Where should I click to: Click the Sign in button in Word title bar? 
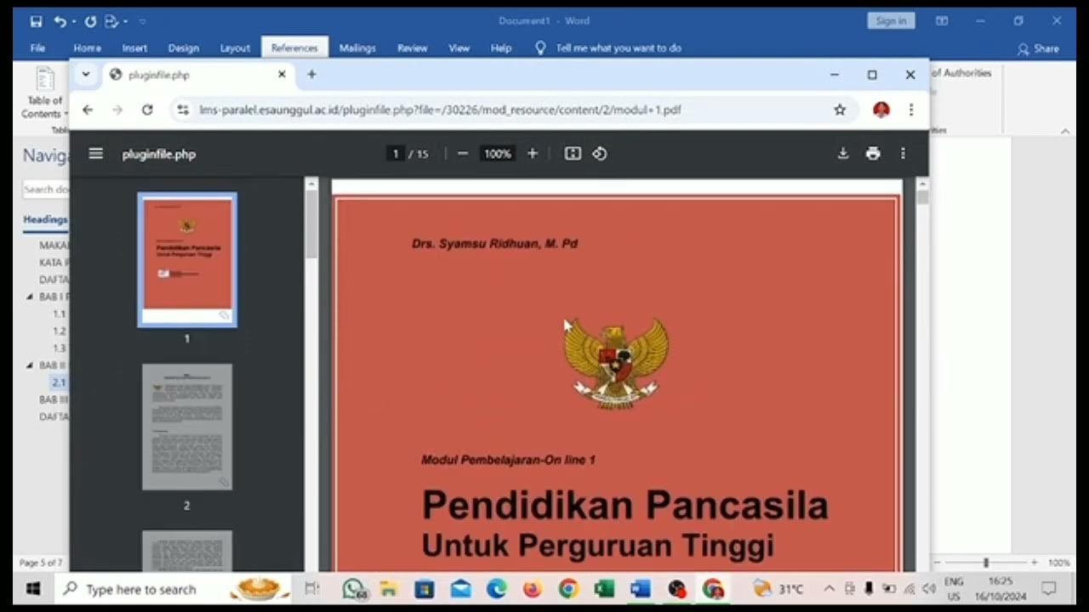point(891,21)
